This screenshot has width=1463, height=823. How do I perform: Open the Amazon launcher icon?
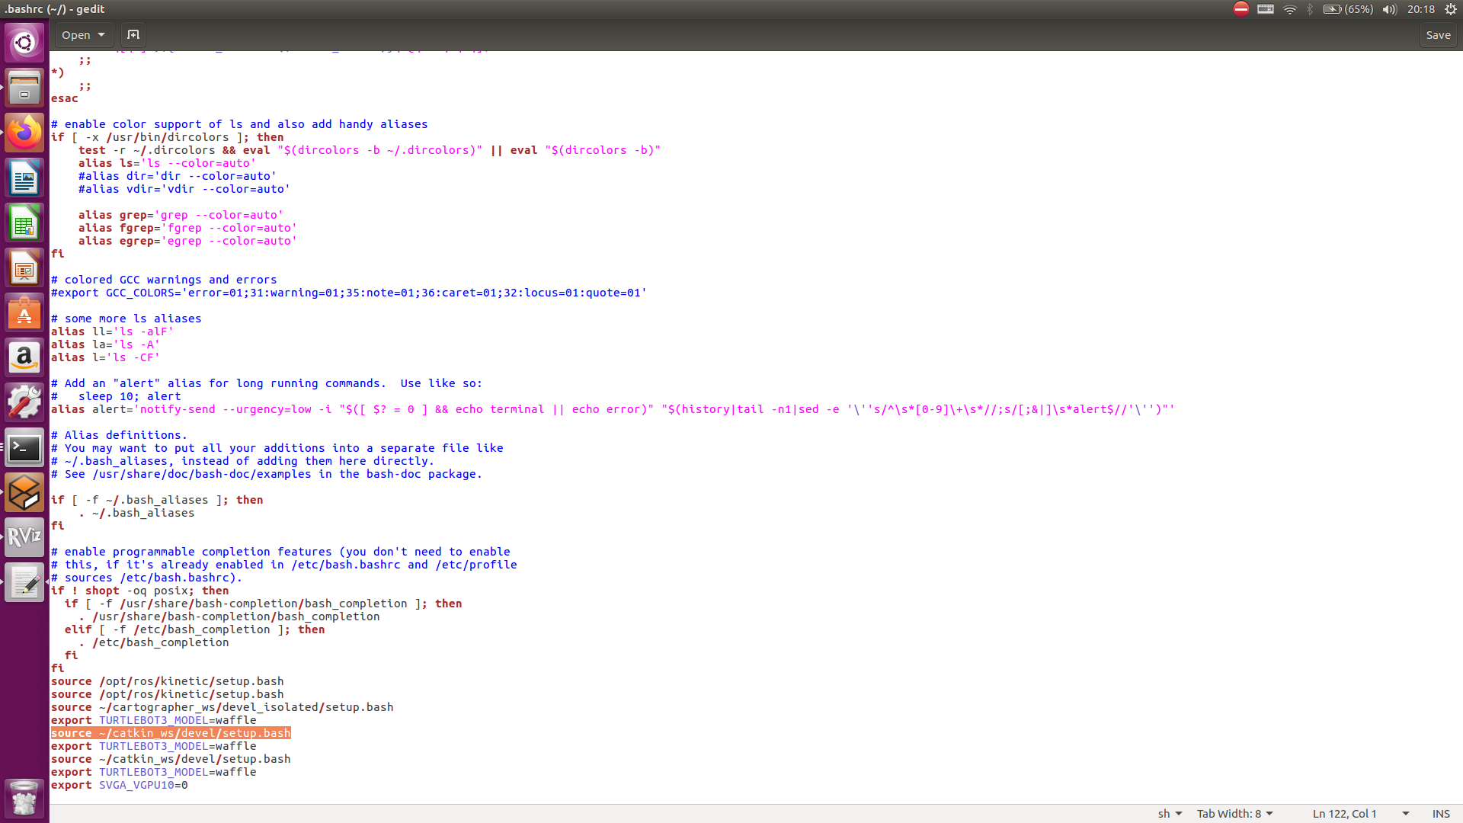[24, 357]
